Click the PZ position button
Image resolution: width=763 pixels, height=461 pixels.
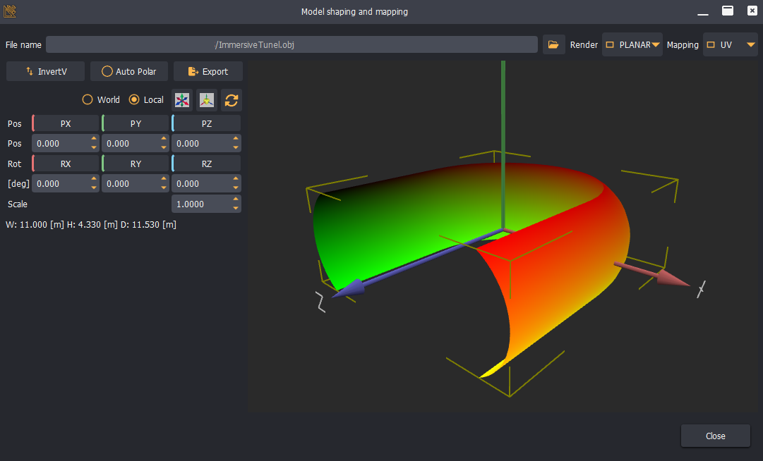[206, 123]
